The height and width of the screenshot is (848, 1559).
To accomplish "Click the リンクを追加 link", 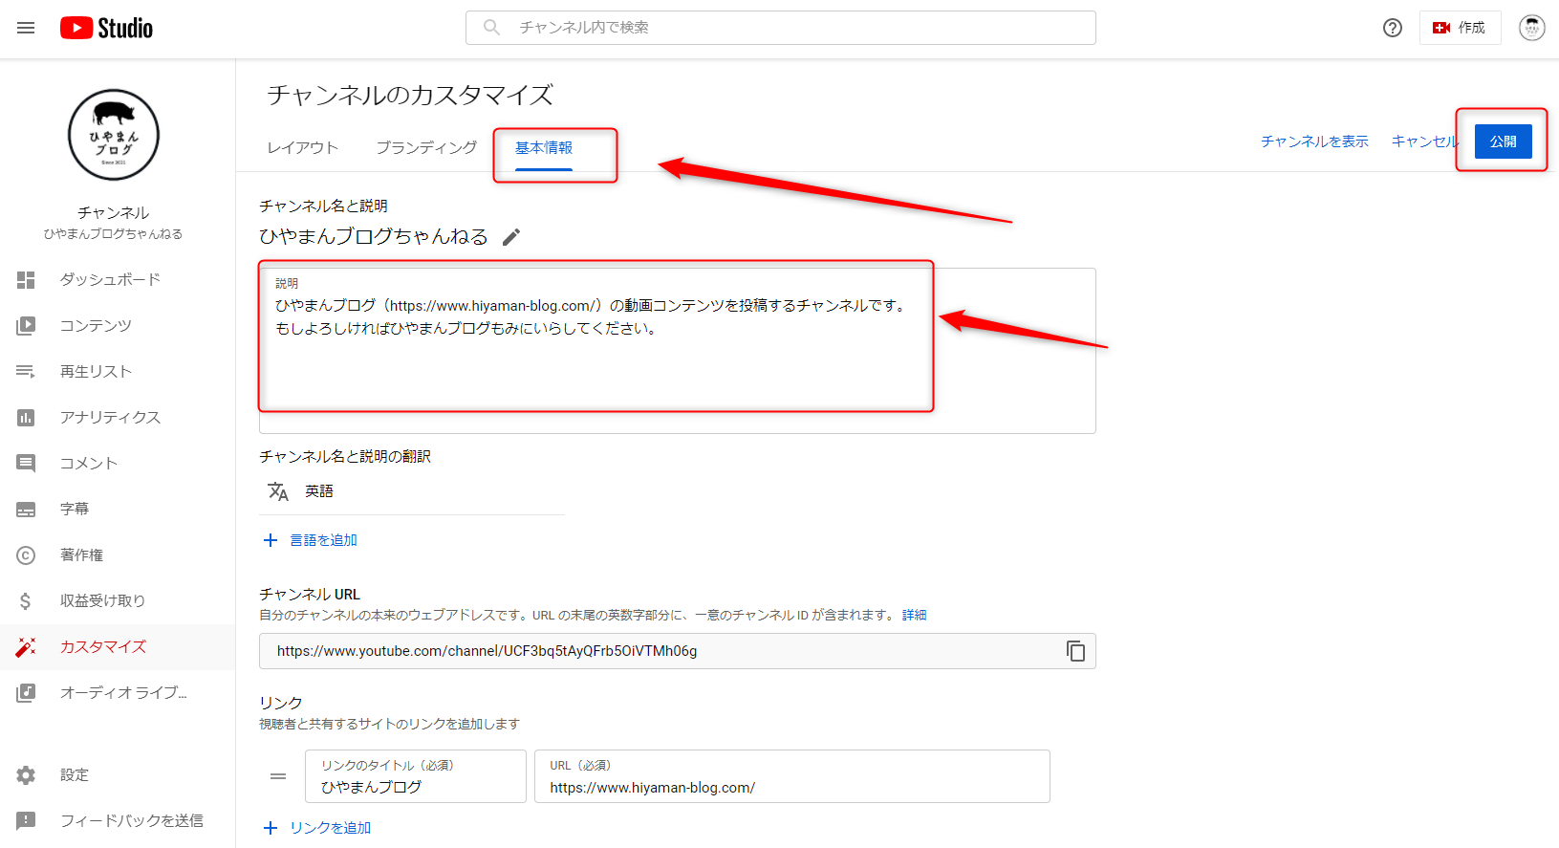I will 330,828.
